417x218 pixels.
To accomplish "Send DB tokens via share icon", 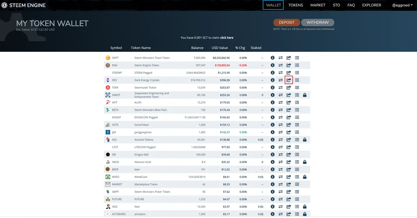I will click(289, 154).
